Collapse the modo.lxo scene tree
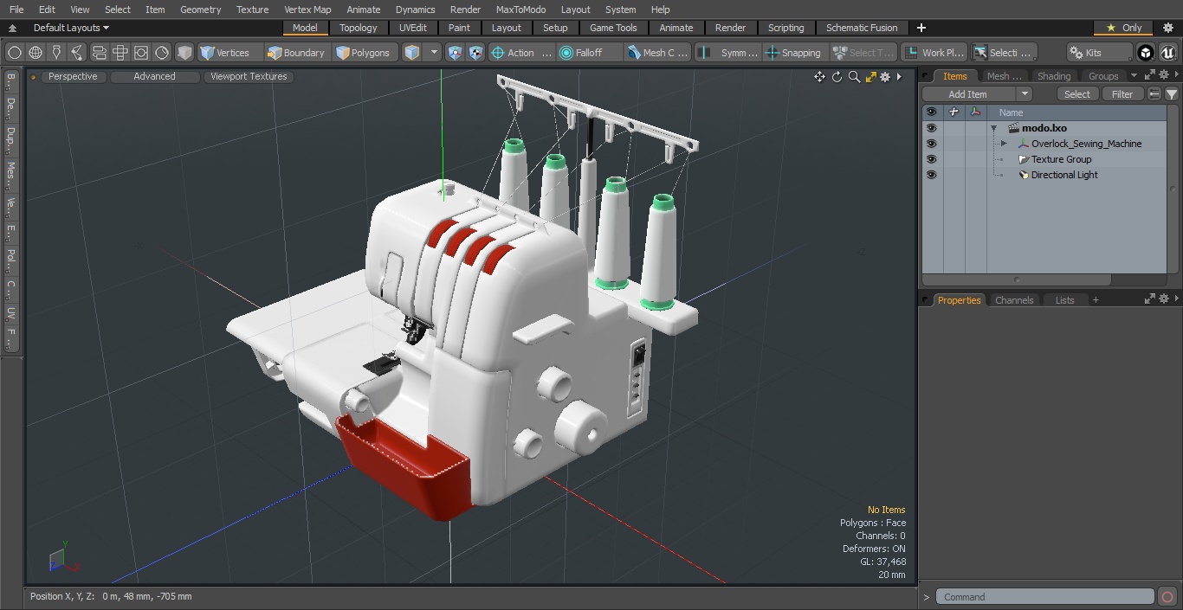Screen dimensions: 1183x610 click(x=994, y=128)
